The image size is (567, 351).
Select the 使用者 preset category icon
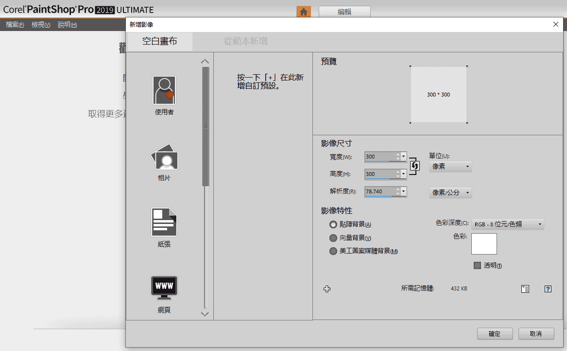(164, 90)
